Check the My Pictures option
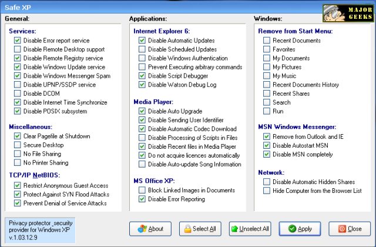Image resolution: width=376 pixels, height=247 pixels. (267, 67)
